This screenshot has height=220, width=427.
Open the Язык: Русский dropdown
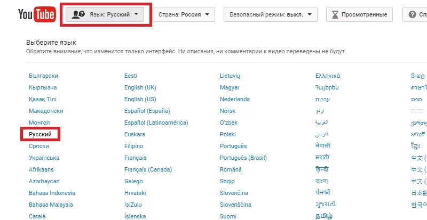coord(105,14)
